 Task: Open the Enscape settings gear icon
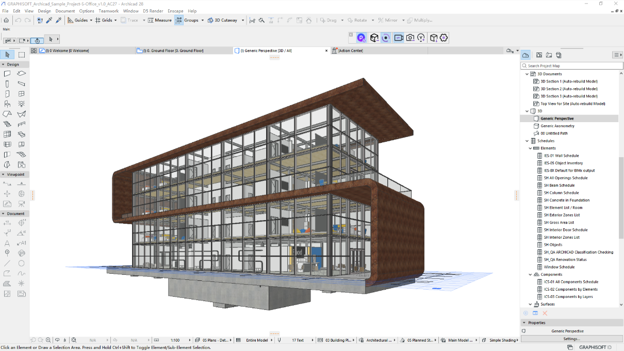point(444,38)
